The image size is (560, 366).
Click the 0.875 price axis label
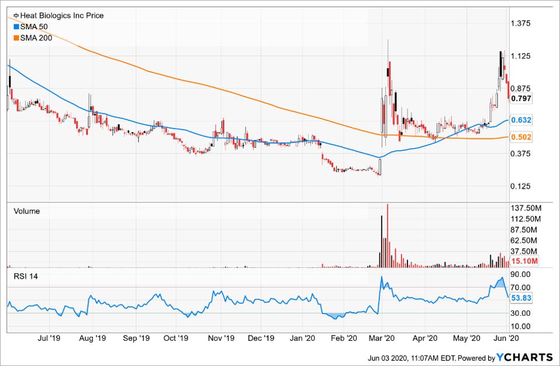coord(521,89)
